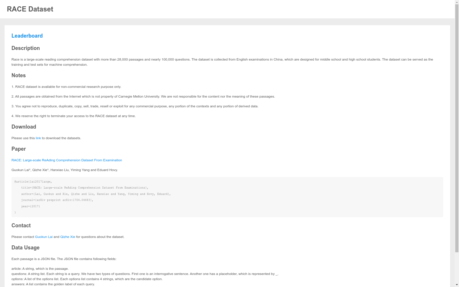Click the authors line starting 'Guokun Lai*, Qizhe Xie*'

pyautogui.click(x=65, y=170)
